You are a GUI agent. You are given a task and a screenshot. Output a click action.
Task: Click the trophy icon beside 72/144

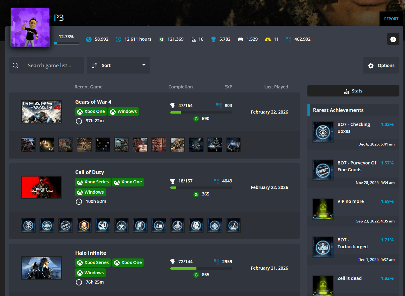pyautogui.click(x=173, y=262)
